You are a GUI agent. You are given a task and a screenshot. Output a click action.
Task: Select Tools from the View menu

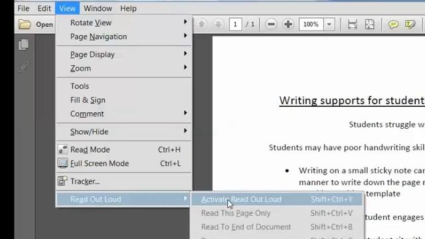[x=80, y=86]
